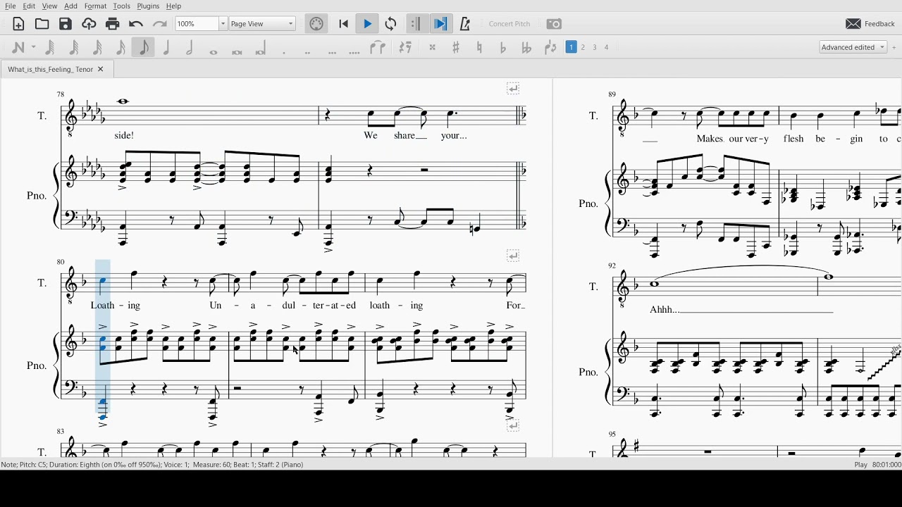Select the half note duration
Image resolution: width=902 pixels, height=507 pixels.
190,47
